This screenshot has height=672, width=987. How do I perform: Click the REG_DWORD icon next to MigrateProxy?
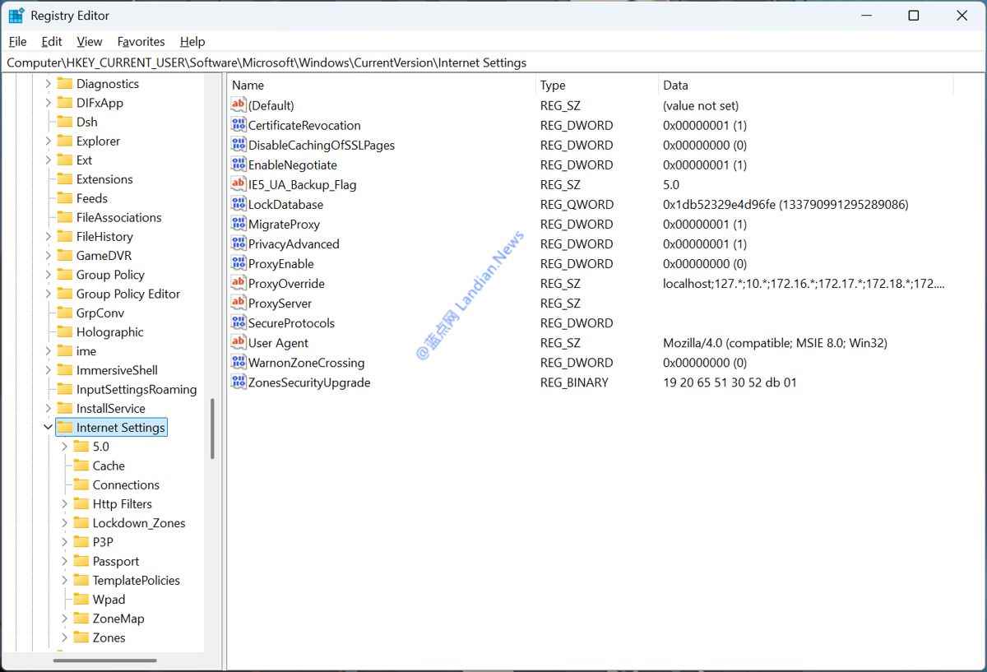(237, 224)
